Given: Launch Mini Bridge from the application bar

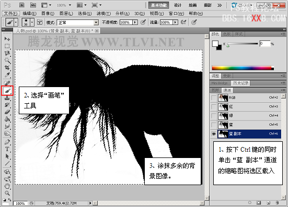Looking at the screenshot, I should pyautogui.click(x=33, y=5).
